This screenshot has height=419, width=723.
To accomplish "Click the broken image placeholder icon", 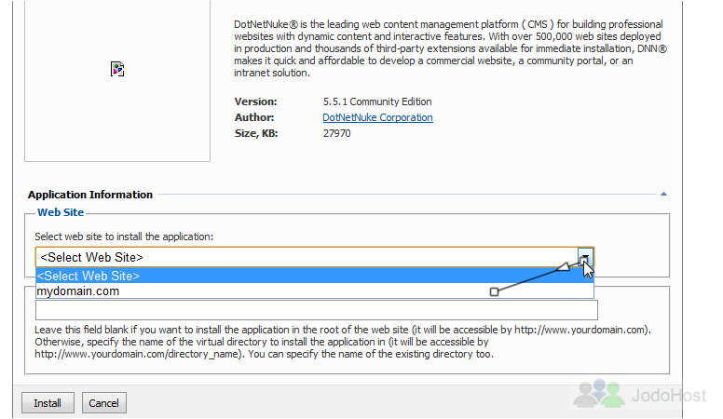I will click(117, 69).
